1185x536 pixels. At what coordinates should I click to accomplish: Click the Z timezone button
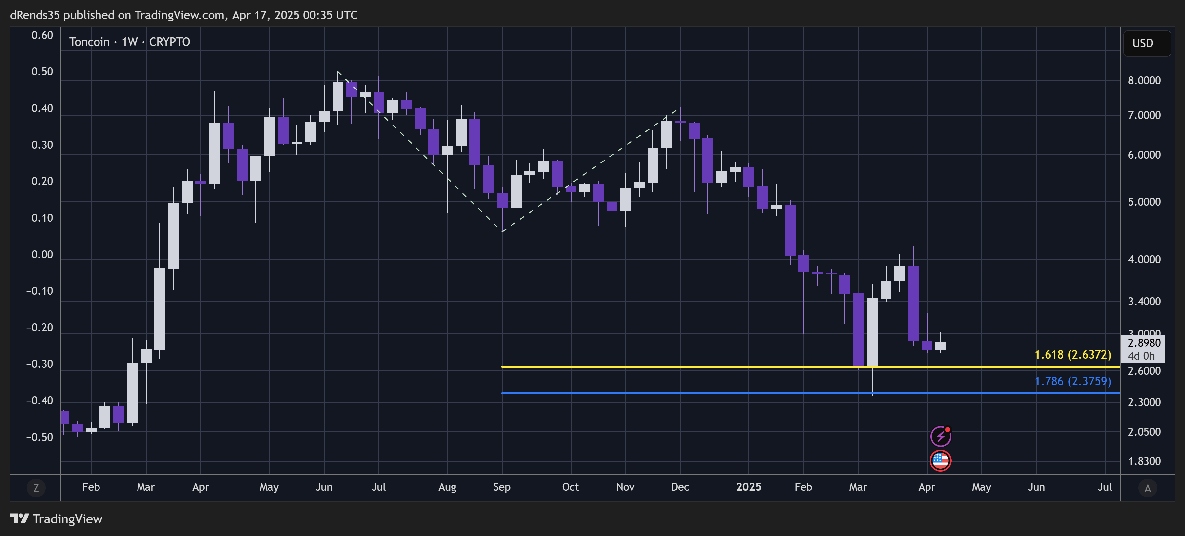[36, 488]
